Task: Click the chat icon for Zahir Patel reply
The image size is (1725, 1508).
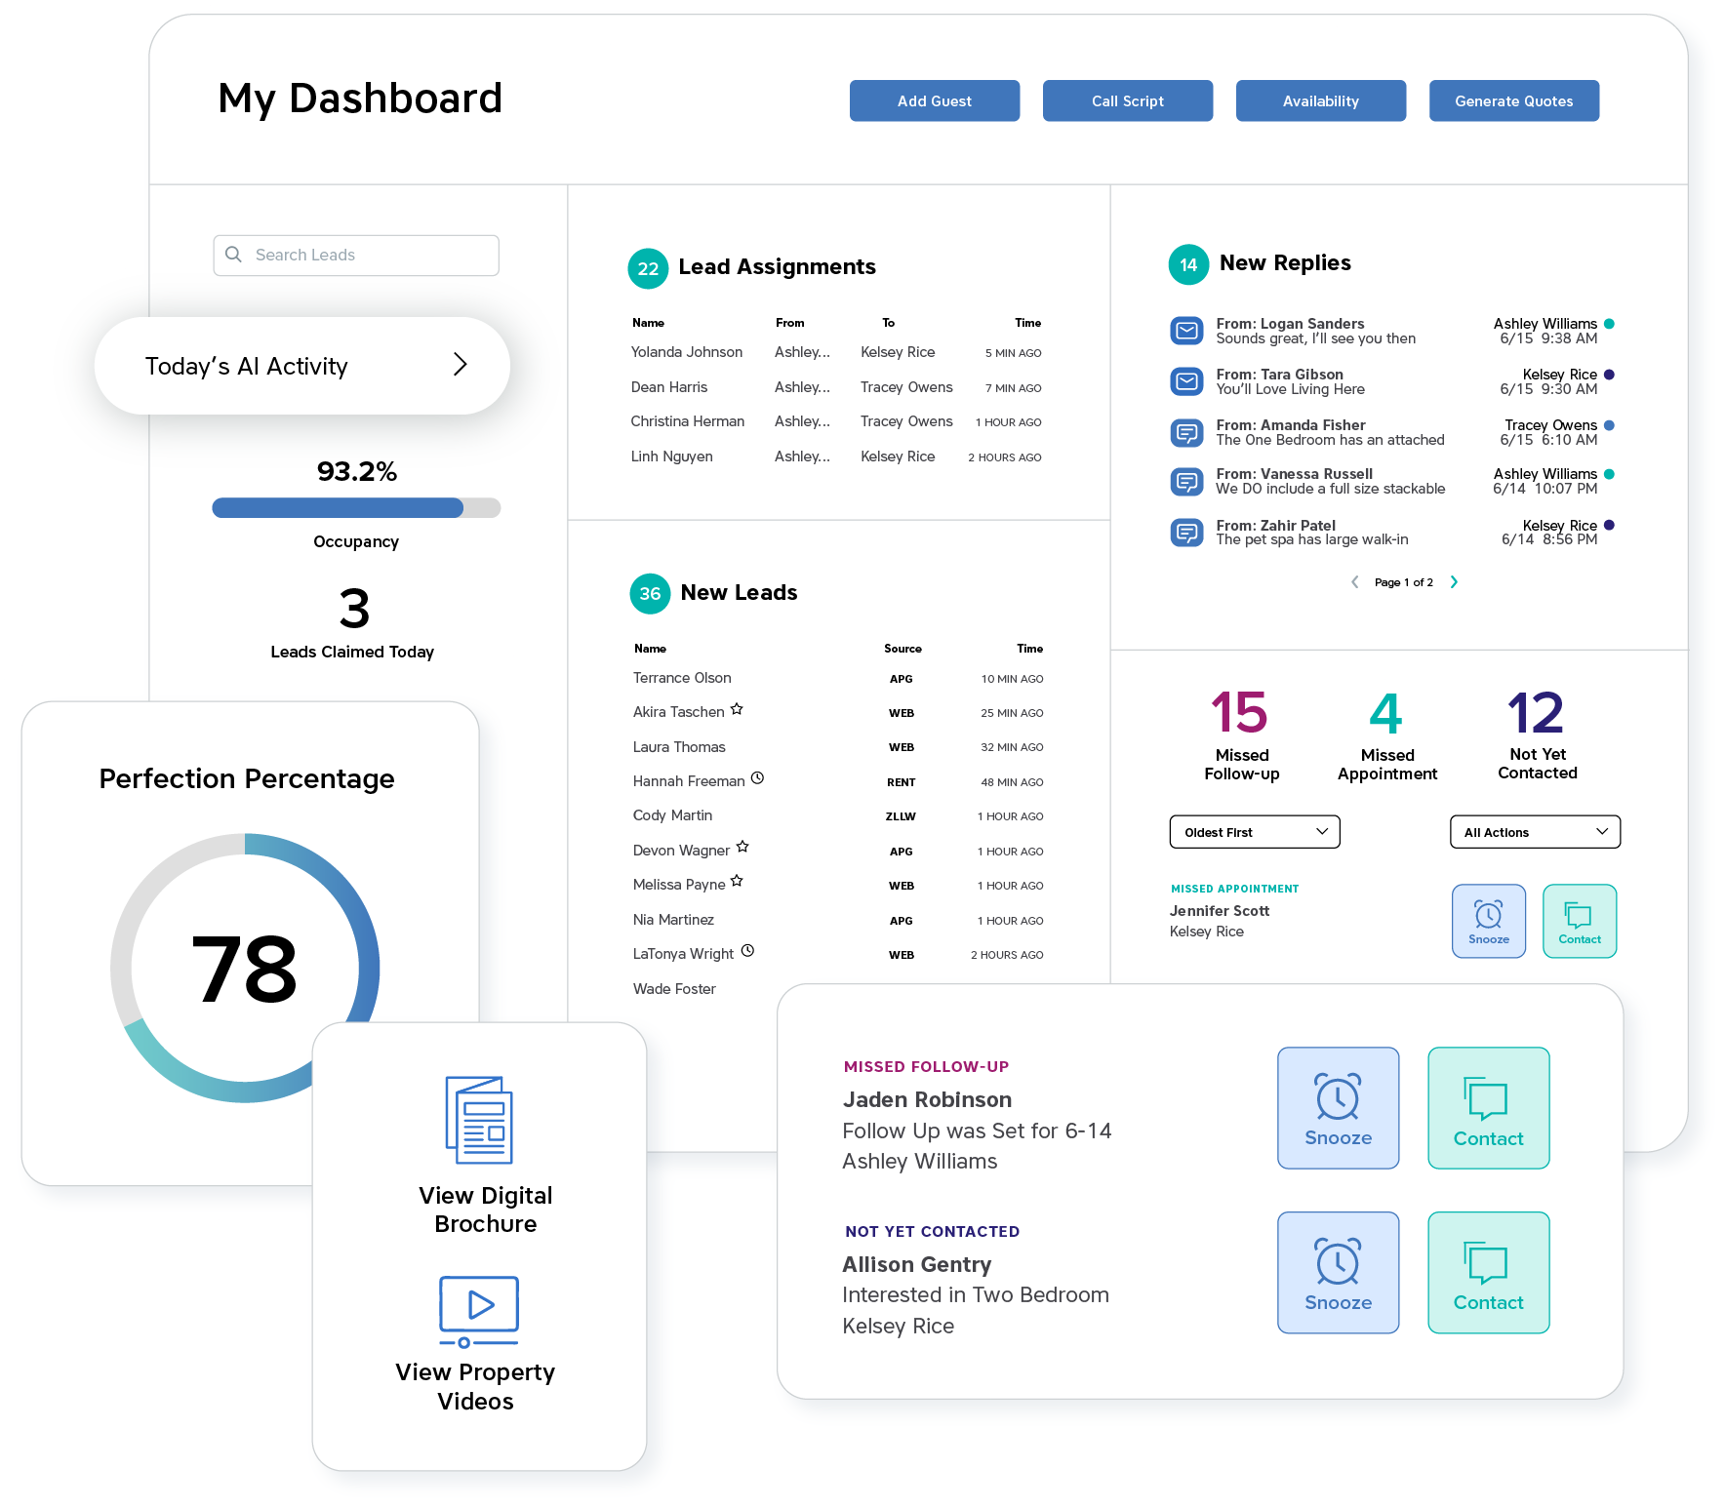Action: (x=1186, y=533)
